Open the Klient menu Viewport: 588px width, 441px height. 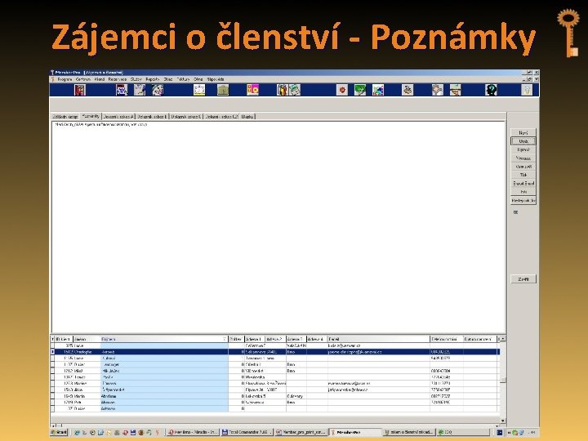100,79
